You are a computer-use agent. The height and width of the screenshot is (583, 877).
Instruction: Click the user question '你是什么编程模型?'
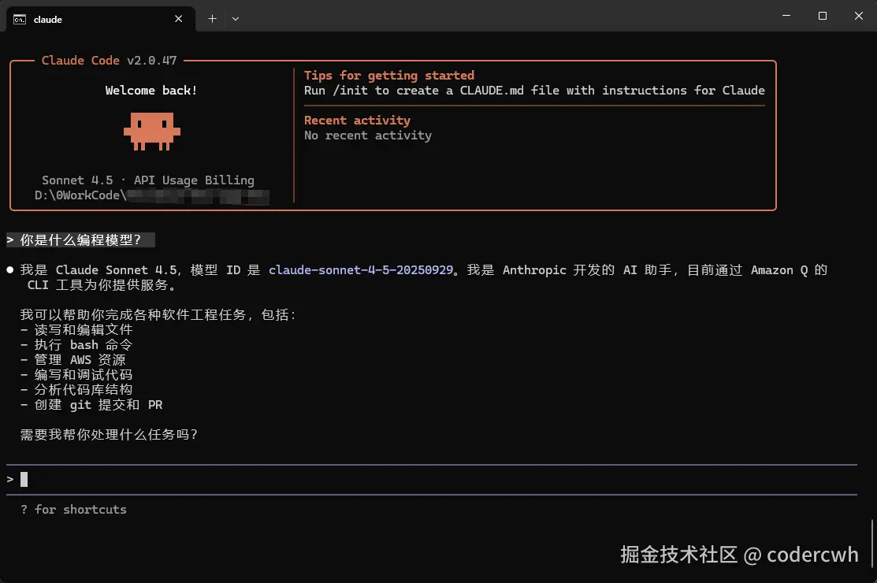[80, 240]
